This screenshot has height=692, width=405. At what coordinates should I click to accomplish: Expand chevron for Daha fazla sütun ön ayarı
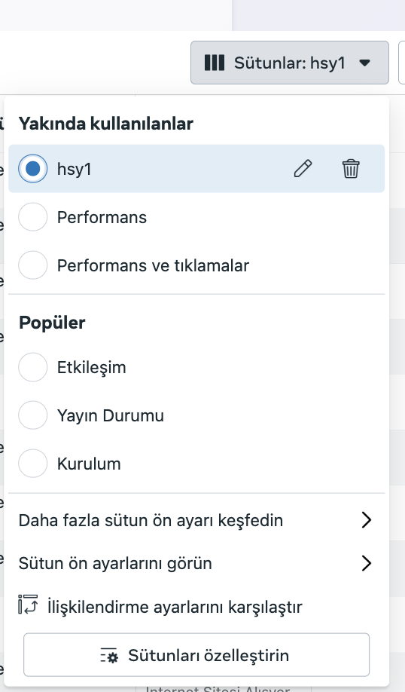pyautogui.click(x=366, y=520)
